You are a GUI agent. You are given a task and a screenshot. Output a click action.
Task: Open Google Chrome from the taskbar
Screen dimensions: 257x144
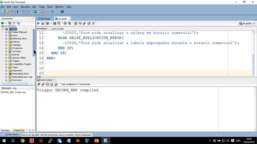(x=22, y=140)
